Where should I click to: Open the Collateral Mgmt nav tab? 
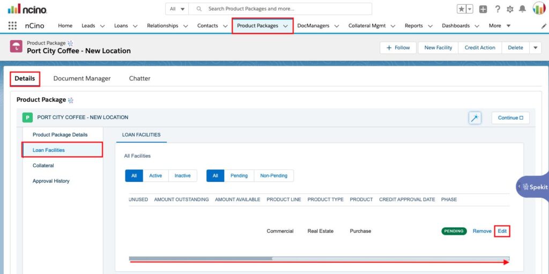coord(367,26)
